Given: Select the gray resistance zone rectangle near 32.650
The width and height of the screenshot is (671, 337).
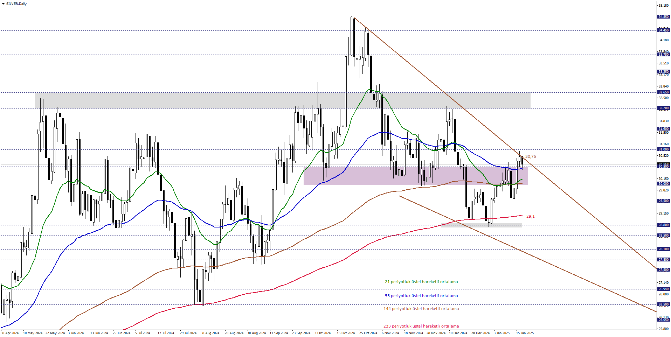Looking at the screenshot, I should (282, 100).
